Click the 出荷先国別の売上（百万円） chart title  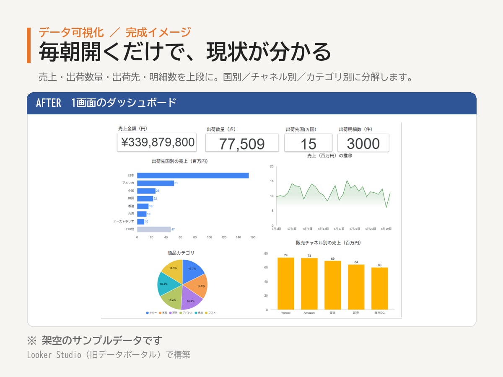(x=180, y=161)
